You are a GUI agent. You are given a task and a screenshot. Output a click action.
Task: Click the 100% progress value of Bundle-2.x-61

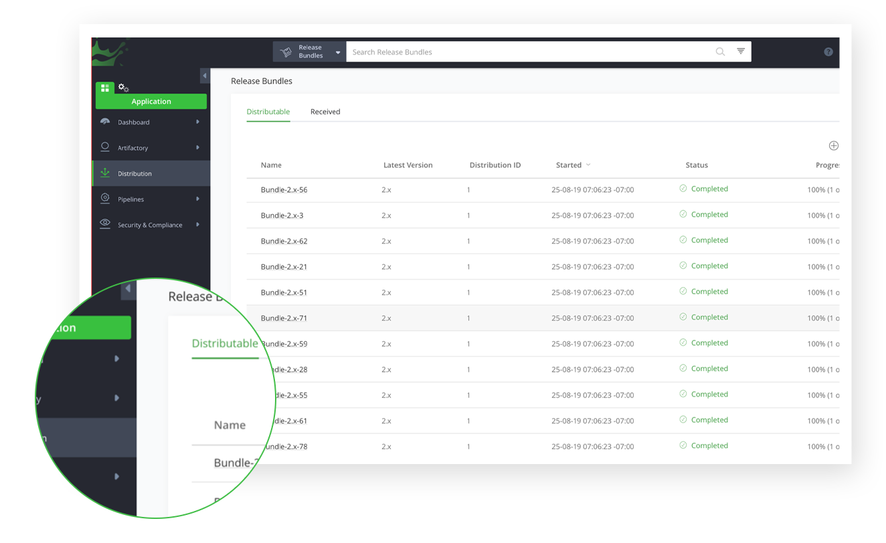[x=823, y=421]
